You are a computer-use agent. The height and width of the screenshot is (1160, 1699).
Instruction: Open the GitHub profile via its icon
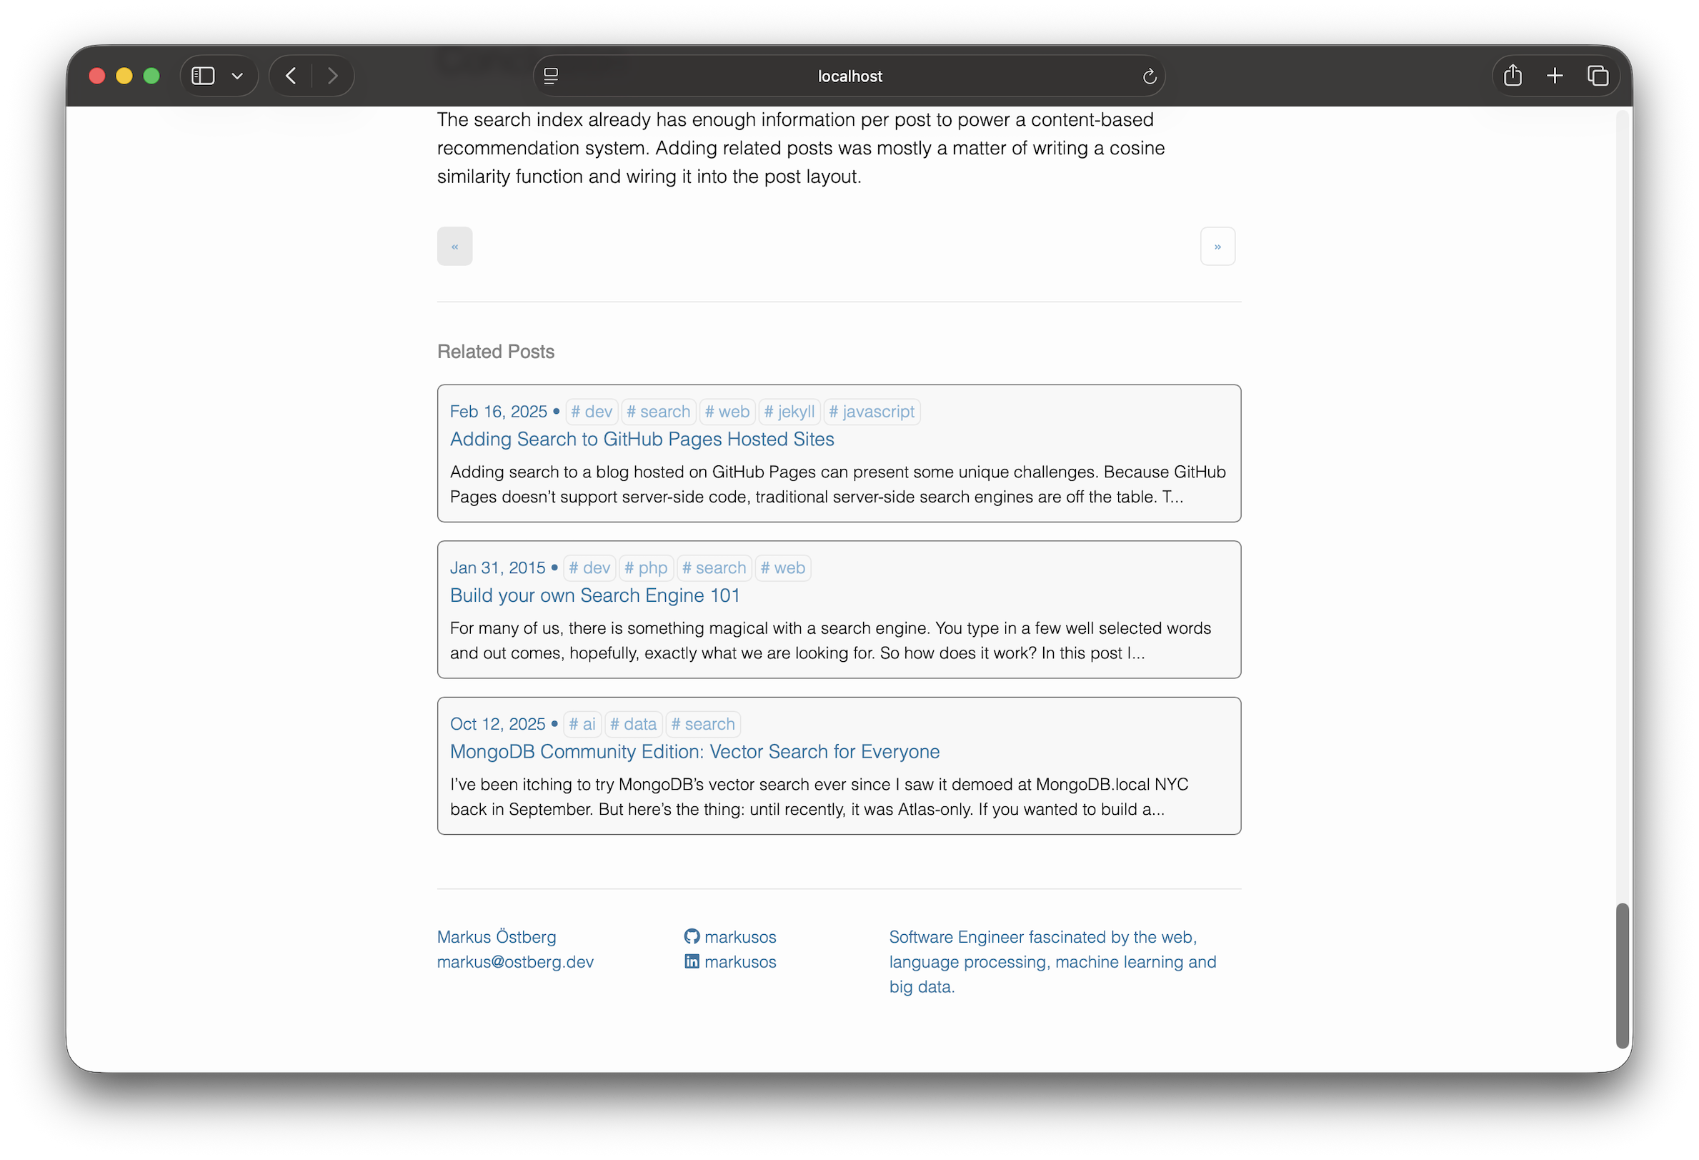692,936
